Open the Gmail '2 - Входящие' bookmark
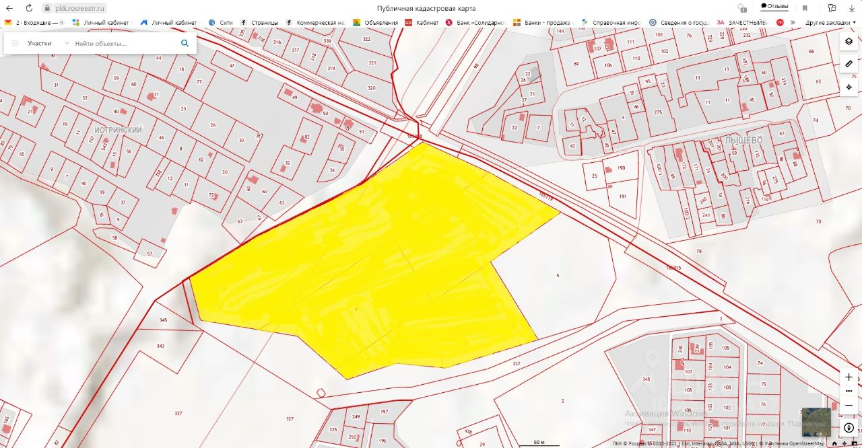The width and height of the screenshot is (862, 448). click(x=34, y=22)
